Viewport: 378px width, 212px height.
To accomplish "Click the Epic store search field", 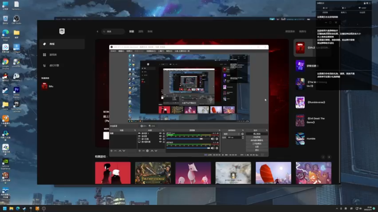I will coord(113,32).
